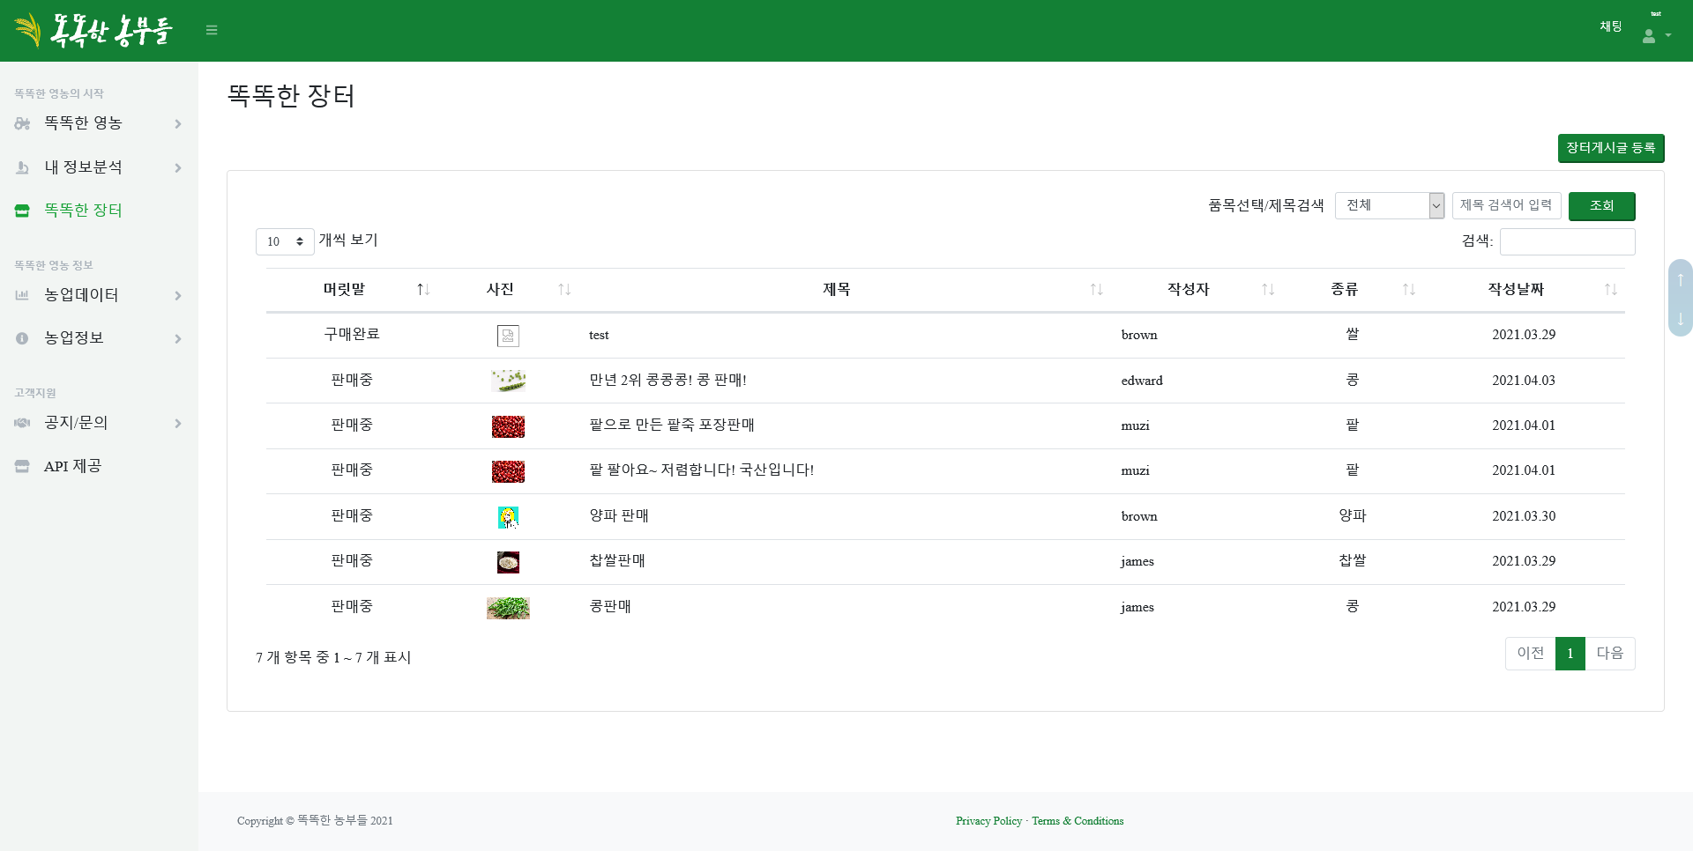1693x851 pixels.
Task: Expand the 농업데이터 sidebar menu
Action: tap(99, 295)
